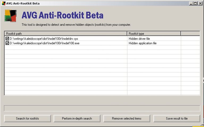
Task: Uncheck the hxdef100.exe rootkit entry
Action: tap(7, 43)
